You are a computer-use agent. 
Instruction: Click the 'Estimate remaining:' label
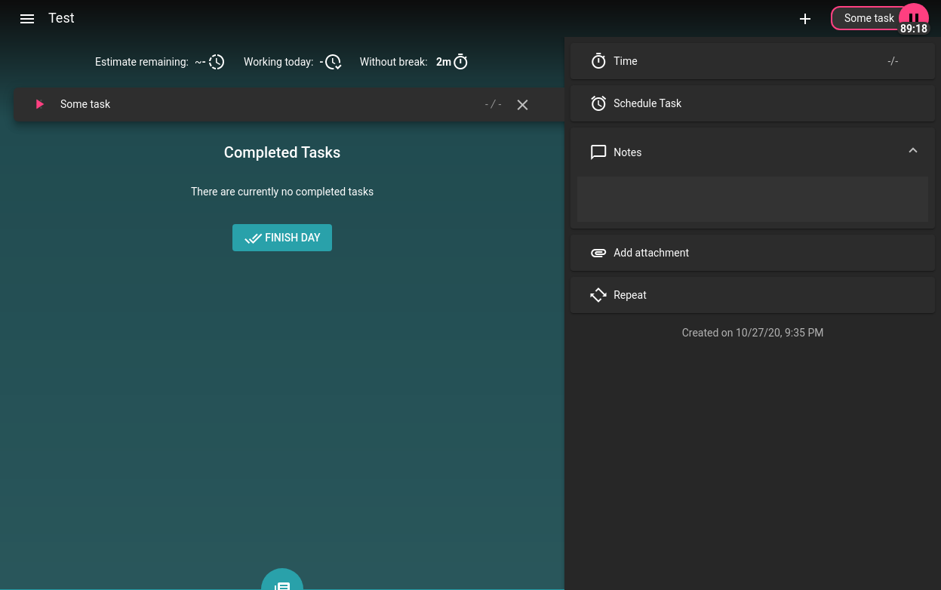(142, 62)
